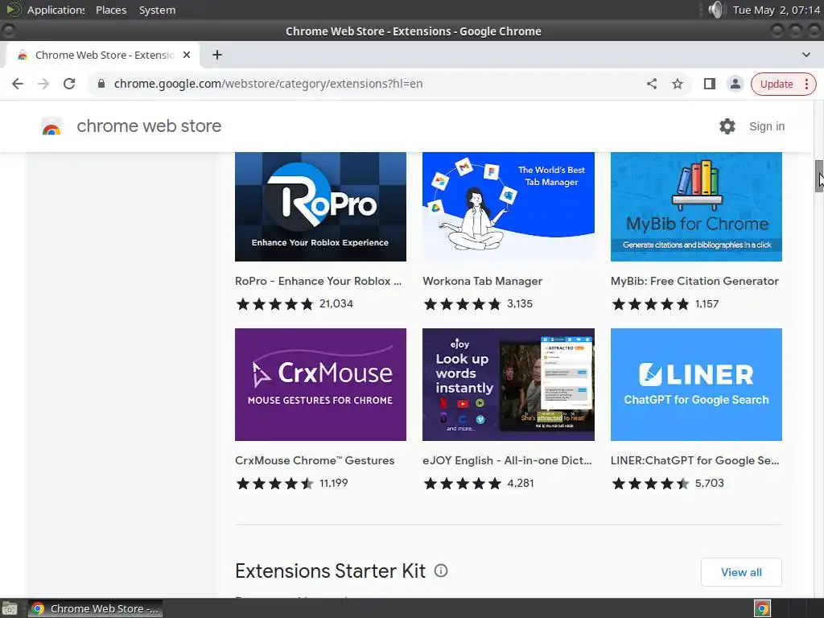Open the CrxMouse gestures thumbnail
This screenshot has width=824, height=618.
320,385
